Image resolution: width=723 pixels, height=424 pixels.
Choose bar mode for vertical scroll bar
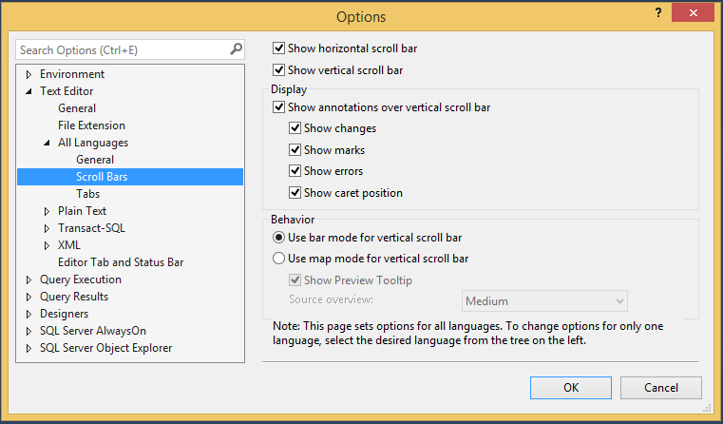coord(279,237)
